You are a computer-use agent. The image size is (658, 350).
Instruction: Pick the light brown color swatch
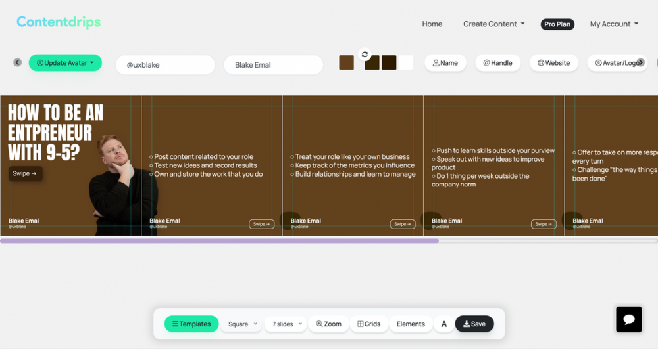pyautogui.click(x=346, y=63)
